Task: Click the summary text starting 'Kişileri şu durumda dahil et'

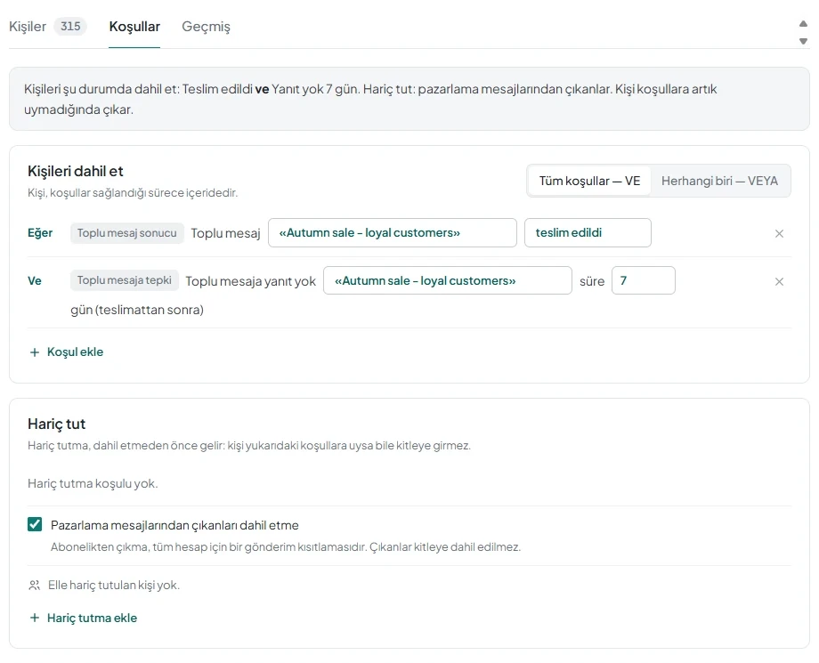Action: (370, 99)
